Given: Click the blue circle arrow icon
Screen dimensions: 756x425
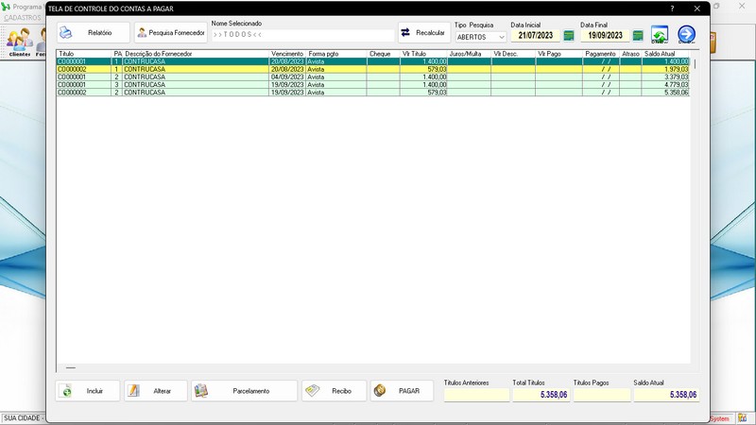Looking at the screenshot, I should tap(687, 35).
